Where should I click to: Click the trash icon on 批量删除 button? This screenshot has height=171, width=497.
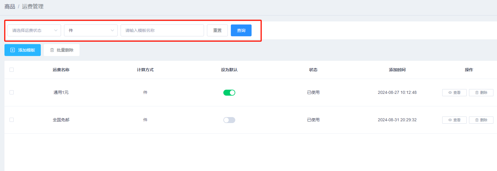point(52,50)
